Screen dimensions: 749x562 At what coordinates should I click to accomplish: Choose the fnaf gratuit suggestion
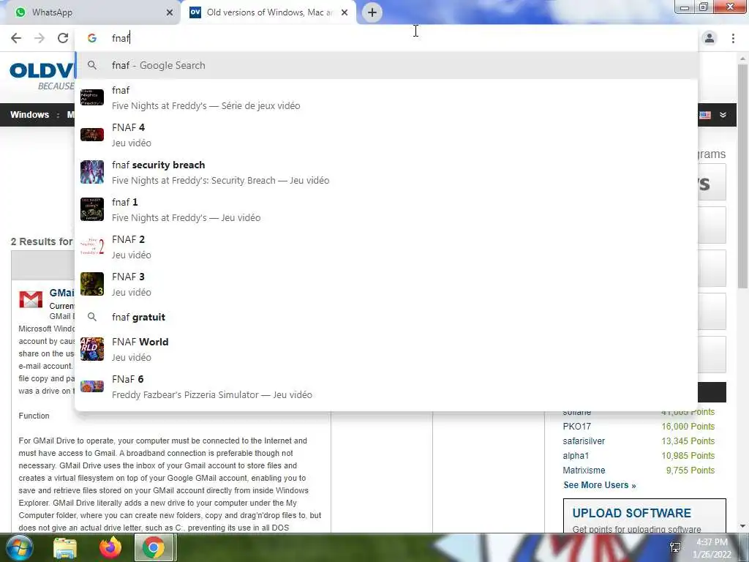tap(386, 318)
